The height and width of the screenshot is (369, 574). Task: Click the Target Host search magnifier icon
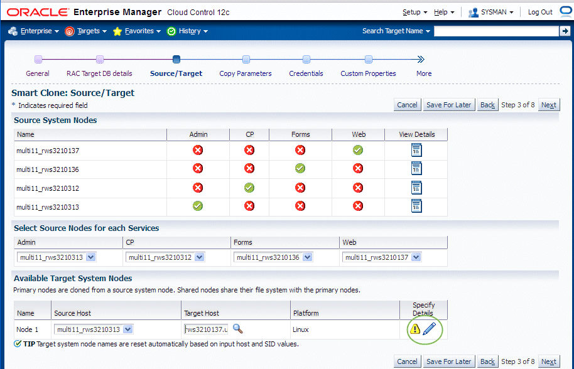coord(237,329)
